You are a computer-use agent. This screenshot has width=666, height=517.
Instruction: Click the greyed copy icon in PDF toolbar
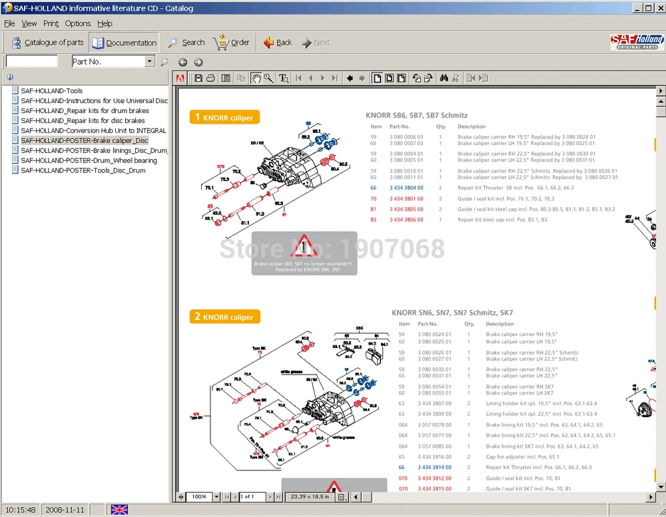click(x=241, y=78)
